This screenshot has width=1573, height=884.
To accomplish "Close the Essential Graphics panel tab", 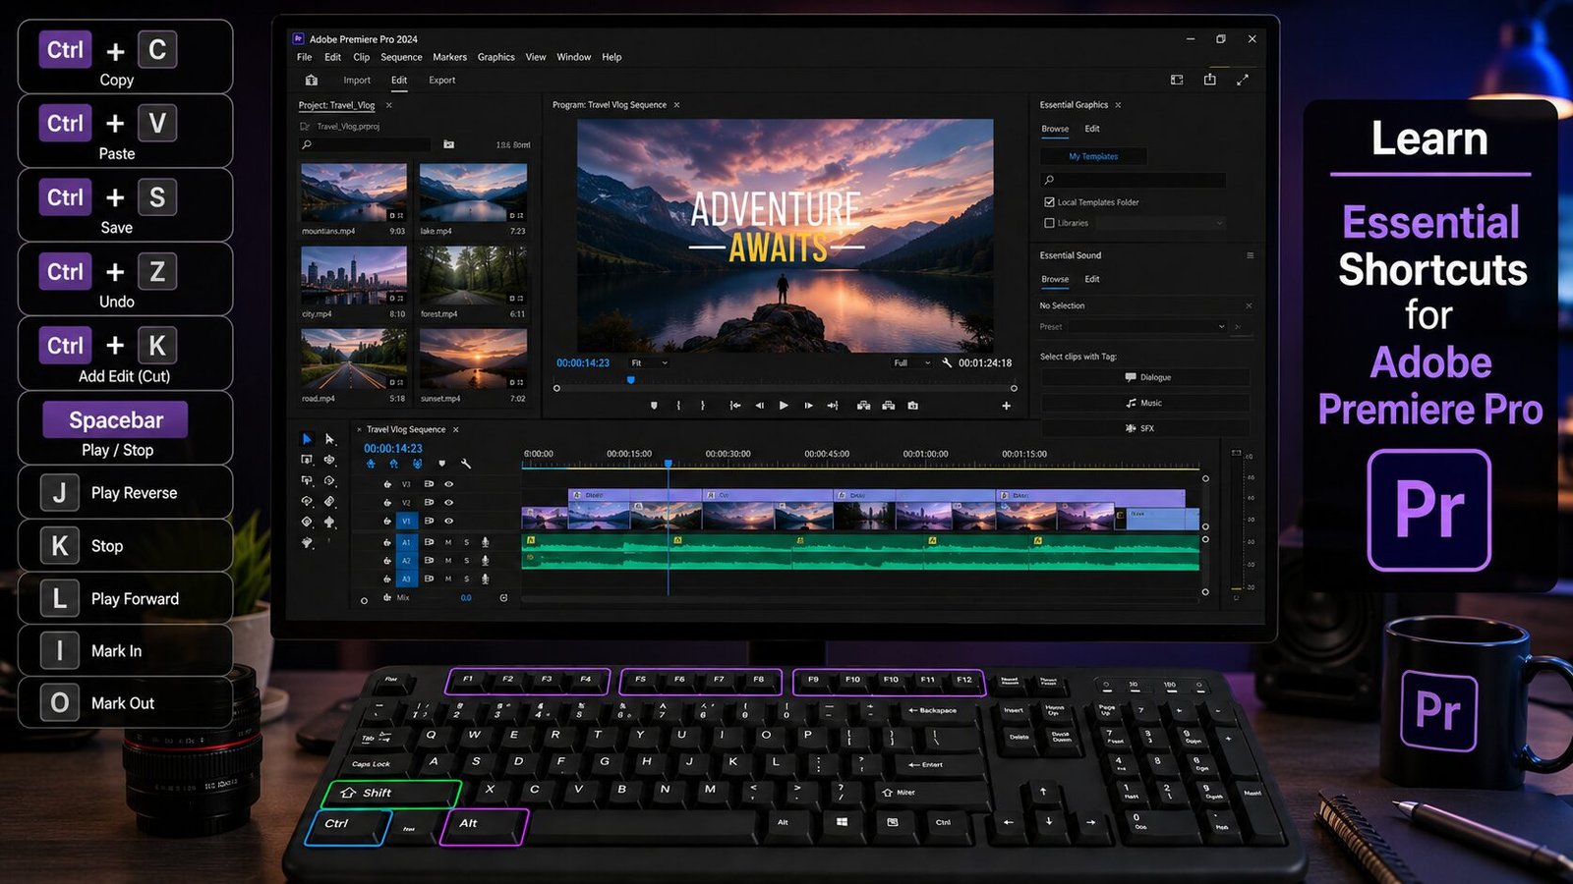I will pos(1119,105).
